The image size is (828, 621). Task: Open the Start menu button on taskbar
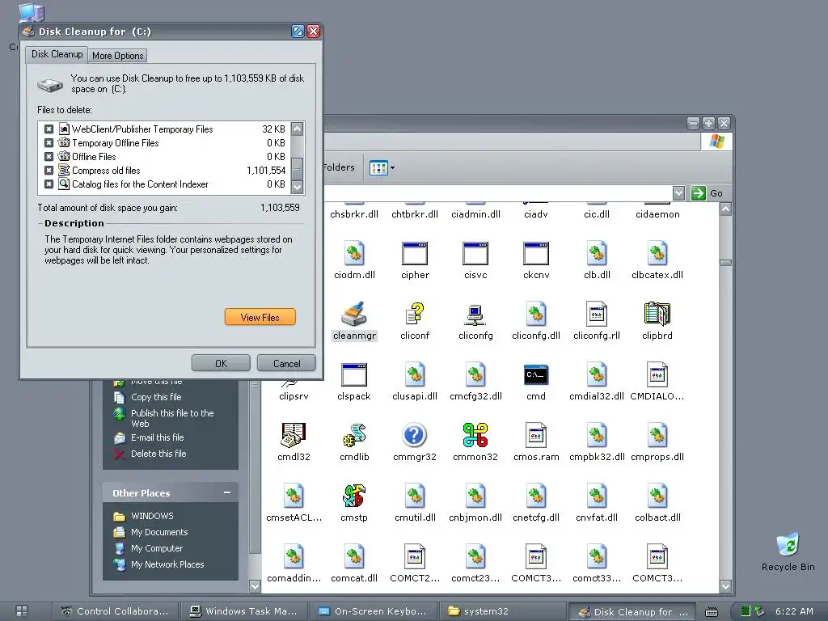point(22,611)
